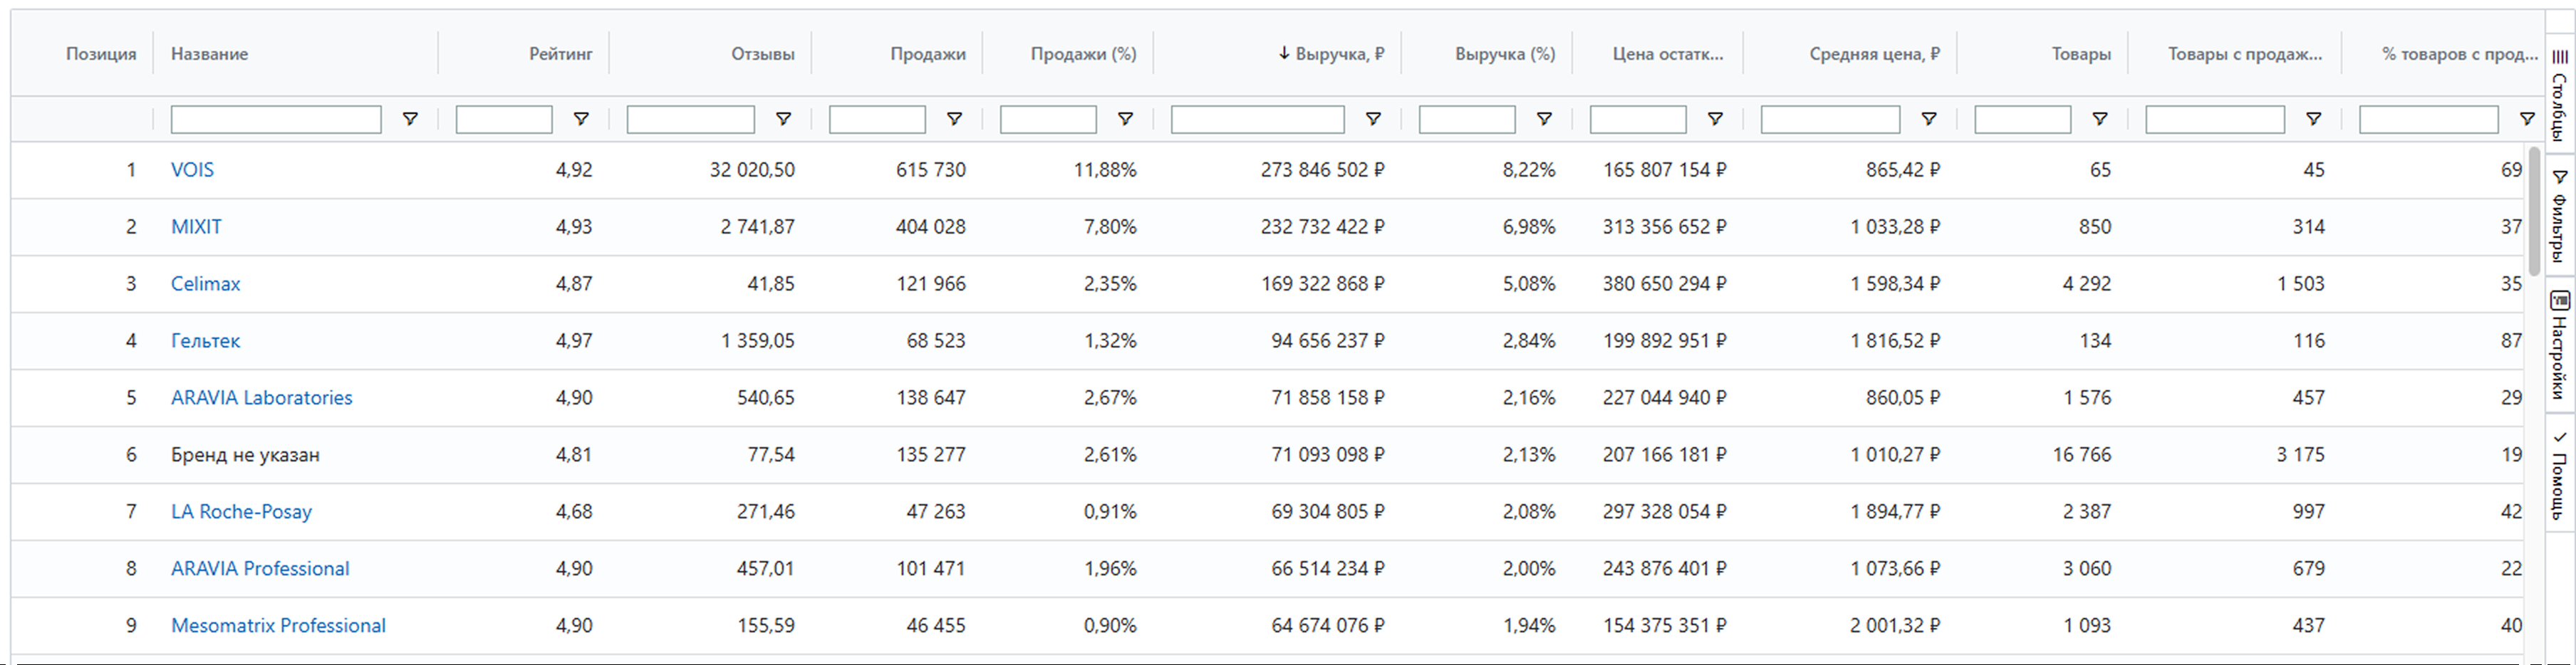
Task: Select VOIS sales percentage cell 11,88%
Action: (1105, 170)
